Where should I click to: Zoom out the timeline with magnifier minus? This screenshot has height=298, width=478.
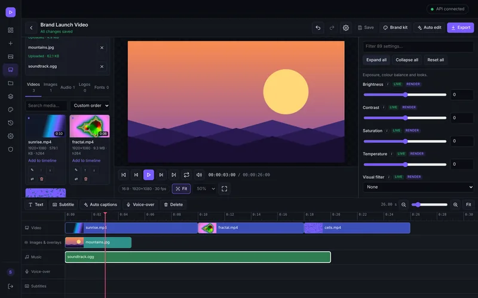(404, 204)
